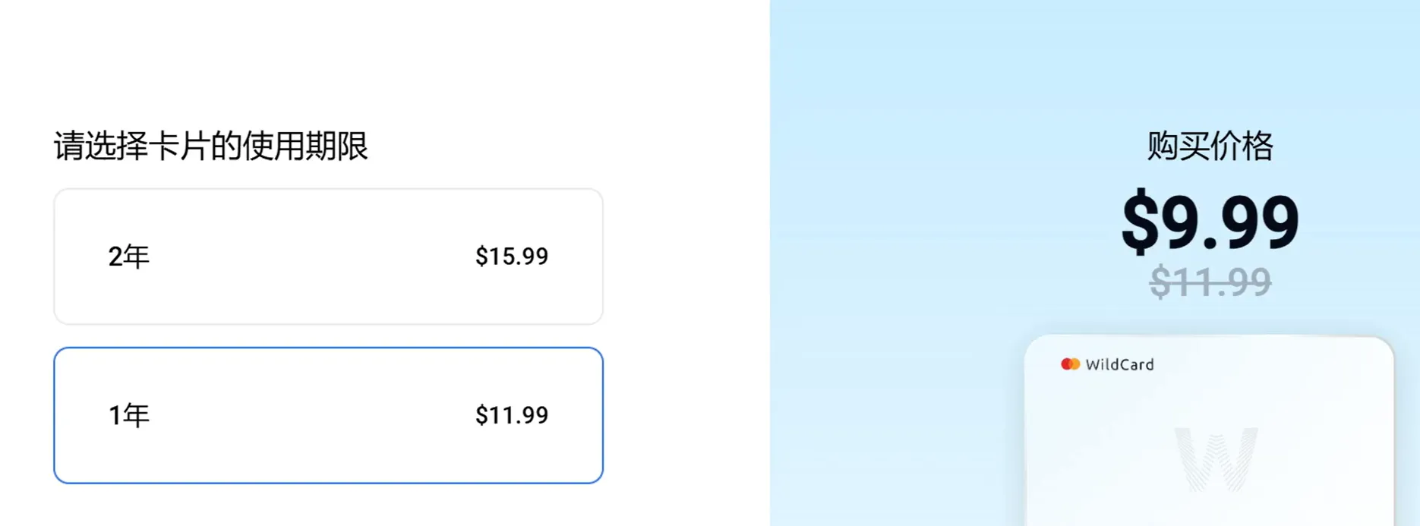Image resolution: width=1420 pixels, height=526 pixels.
Task: Click the $9.99 purchase price
Action: pos(1210,222)
